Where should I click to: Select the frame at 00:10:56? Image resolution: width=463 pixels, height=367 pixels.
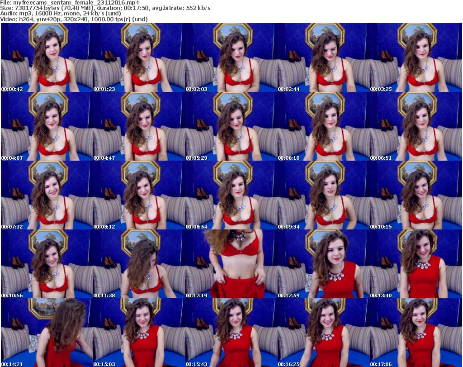[x=47, y=264]
